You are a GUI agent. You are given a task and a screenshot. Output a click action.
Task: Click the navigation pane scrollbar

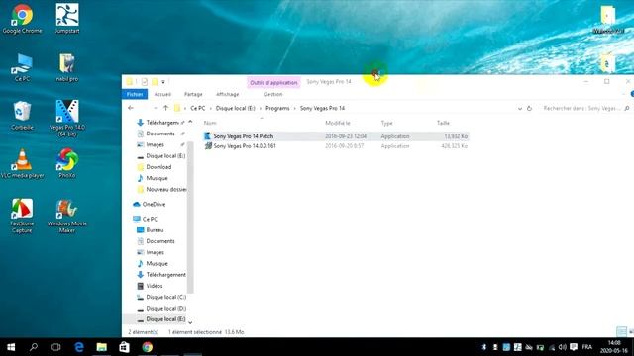pyautogui.click(x=190, y=218)
